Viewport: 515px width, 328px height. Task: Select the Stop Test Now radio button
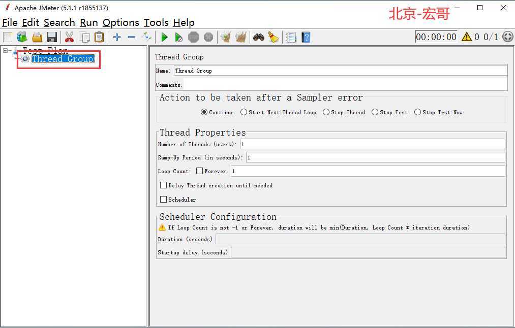click(x=417, y=112)
